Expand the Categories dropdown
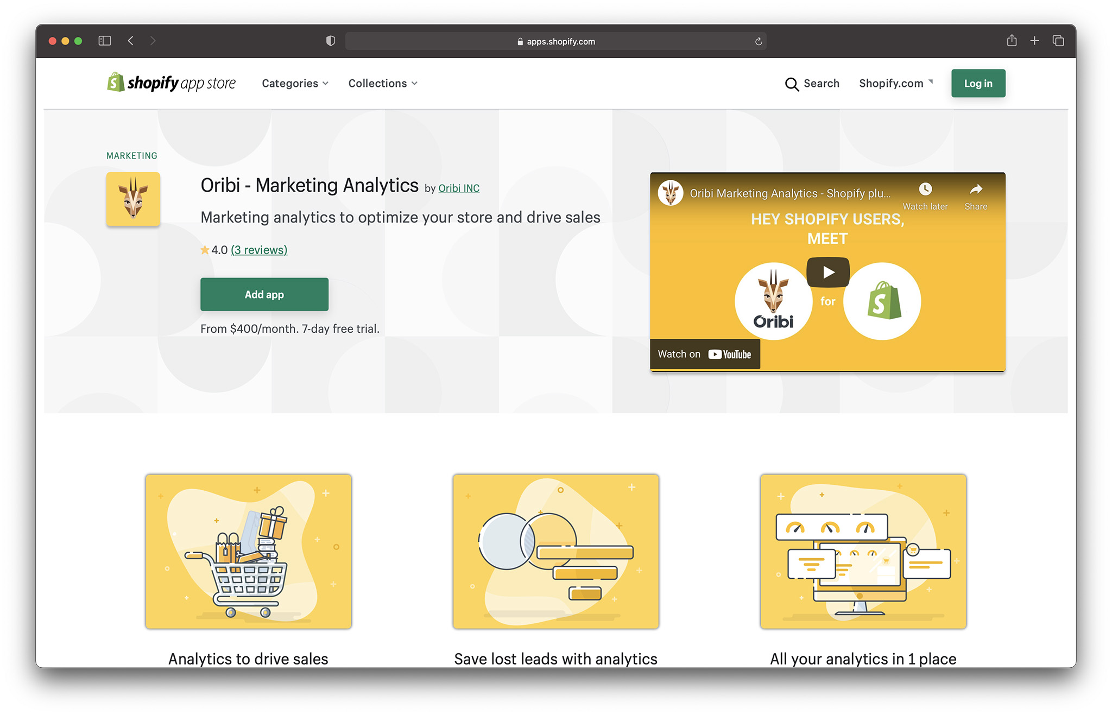1112x715 pixels. coord(295,83)
